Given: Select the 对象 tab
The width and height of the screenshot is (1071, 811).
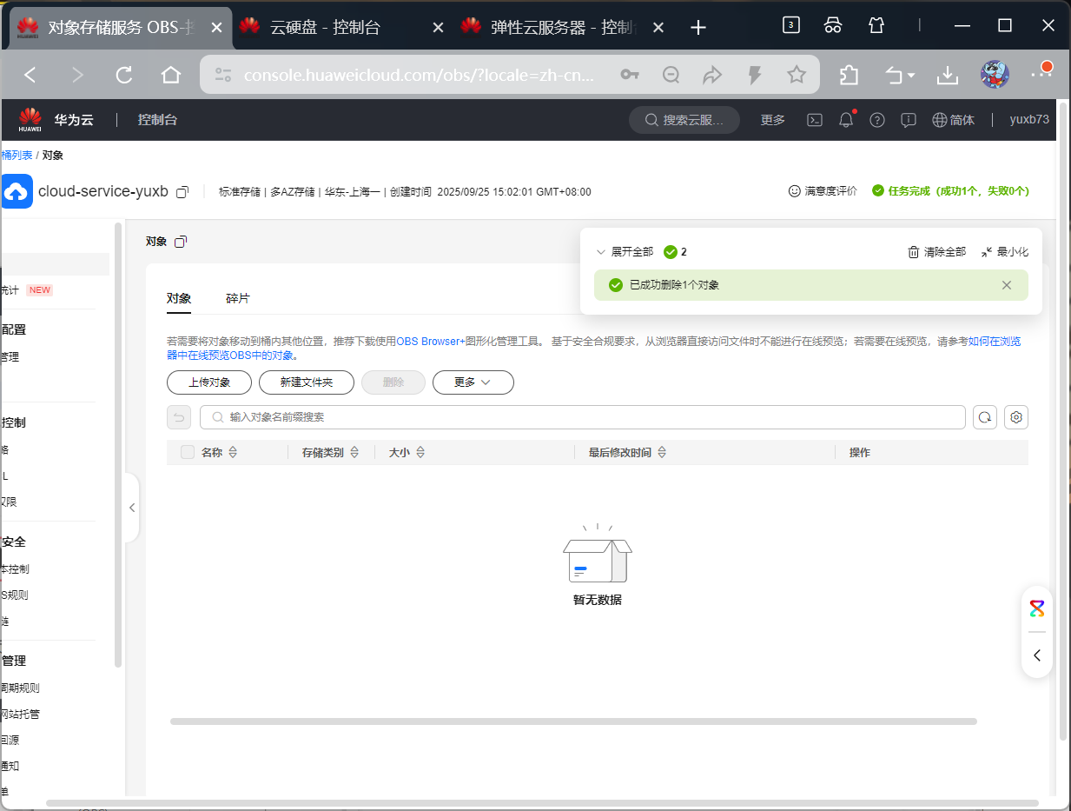Looking at the screenshot, I should click(179, 298).
